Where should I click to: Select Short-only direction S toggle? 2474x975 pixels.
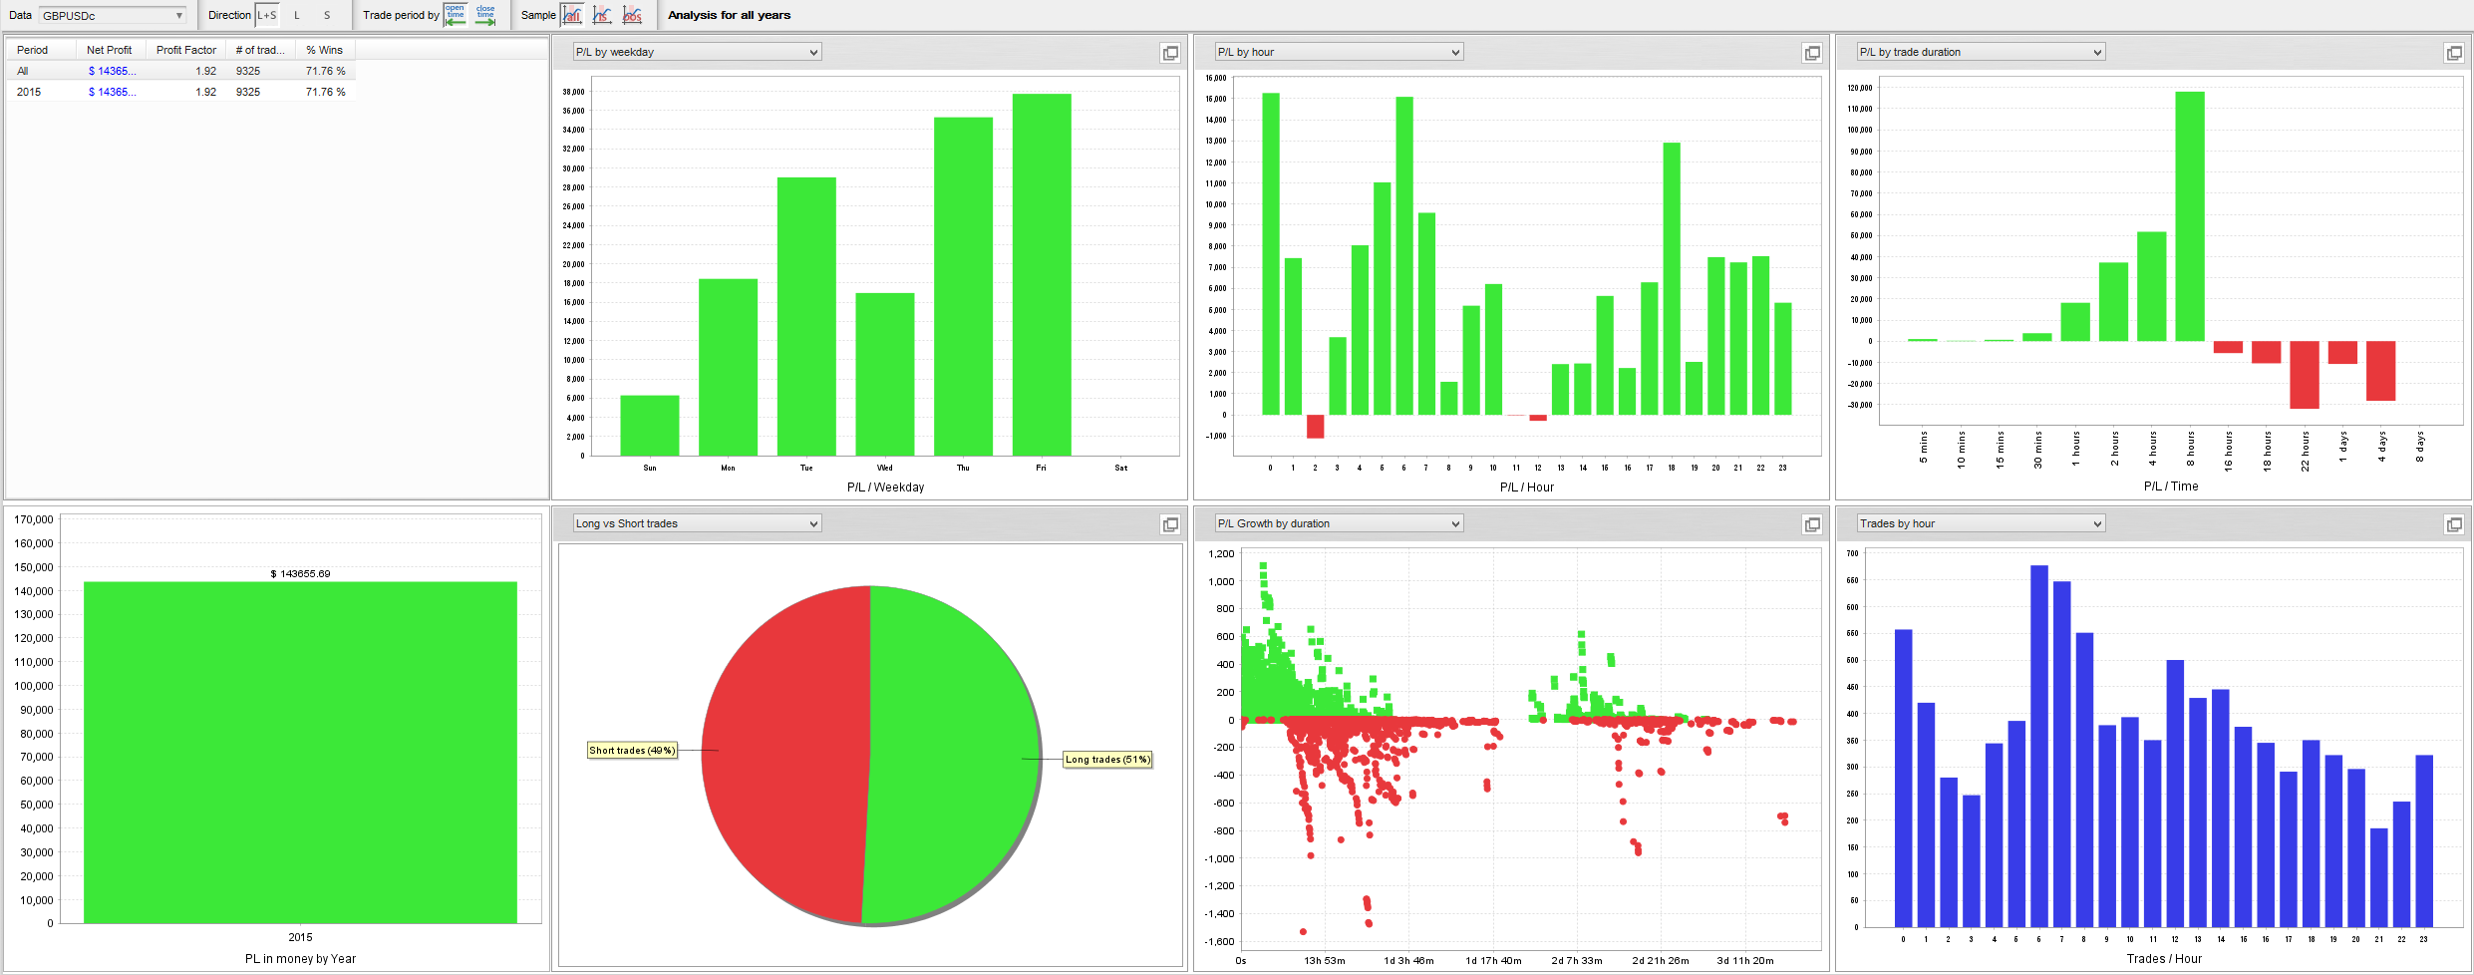click(x=327, y=15)
